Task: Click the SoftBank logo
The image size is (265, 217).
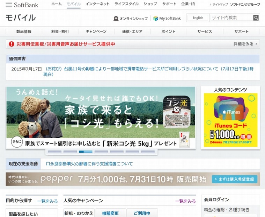Action: pyautogui.click(x=22, y=5)
